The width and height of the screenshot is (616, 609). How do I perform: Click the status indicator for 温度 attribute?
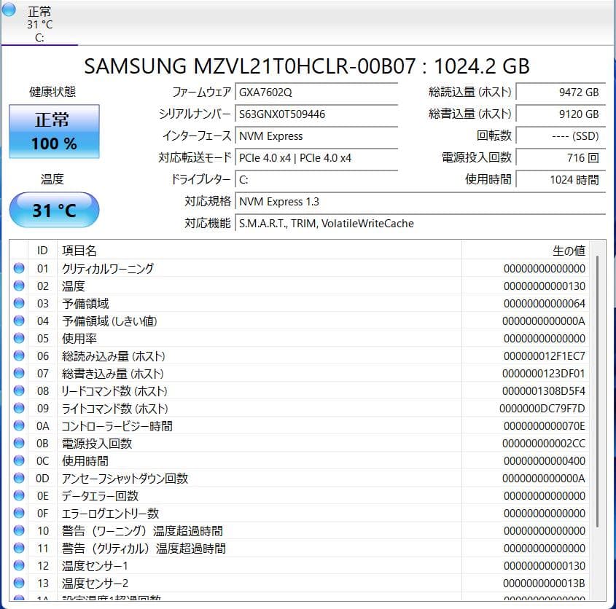pos(20,286)
